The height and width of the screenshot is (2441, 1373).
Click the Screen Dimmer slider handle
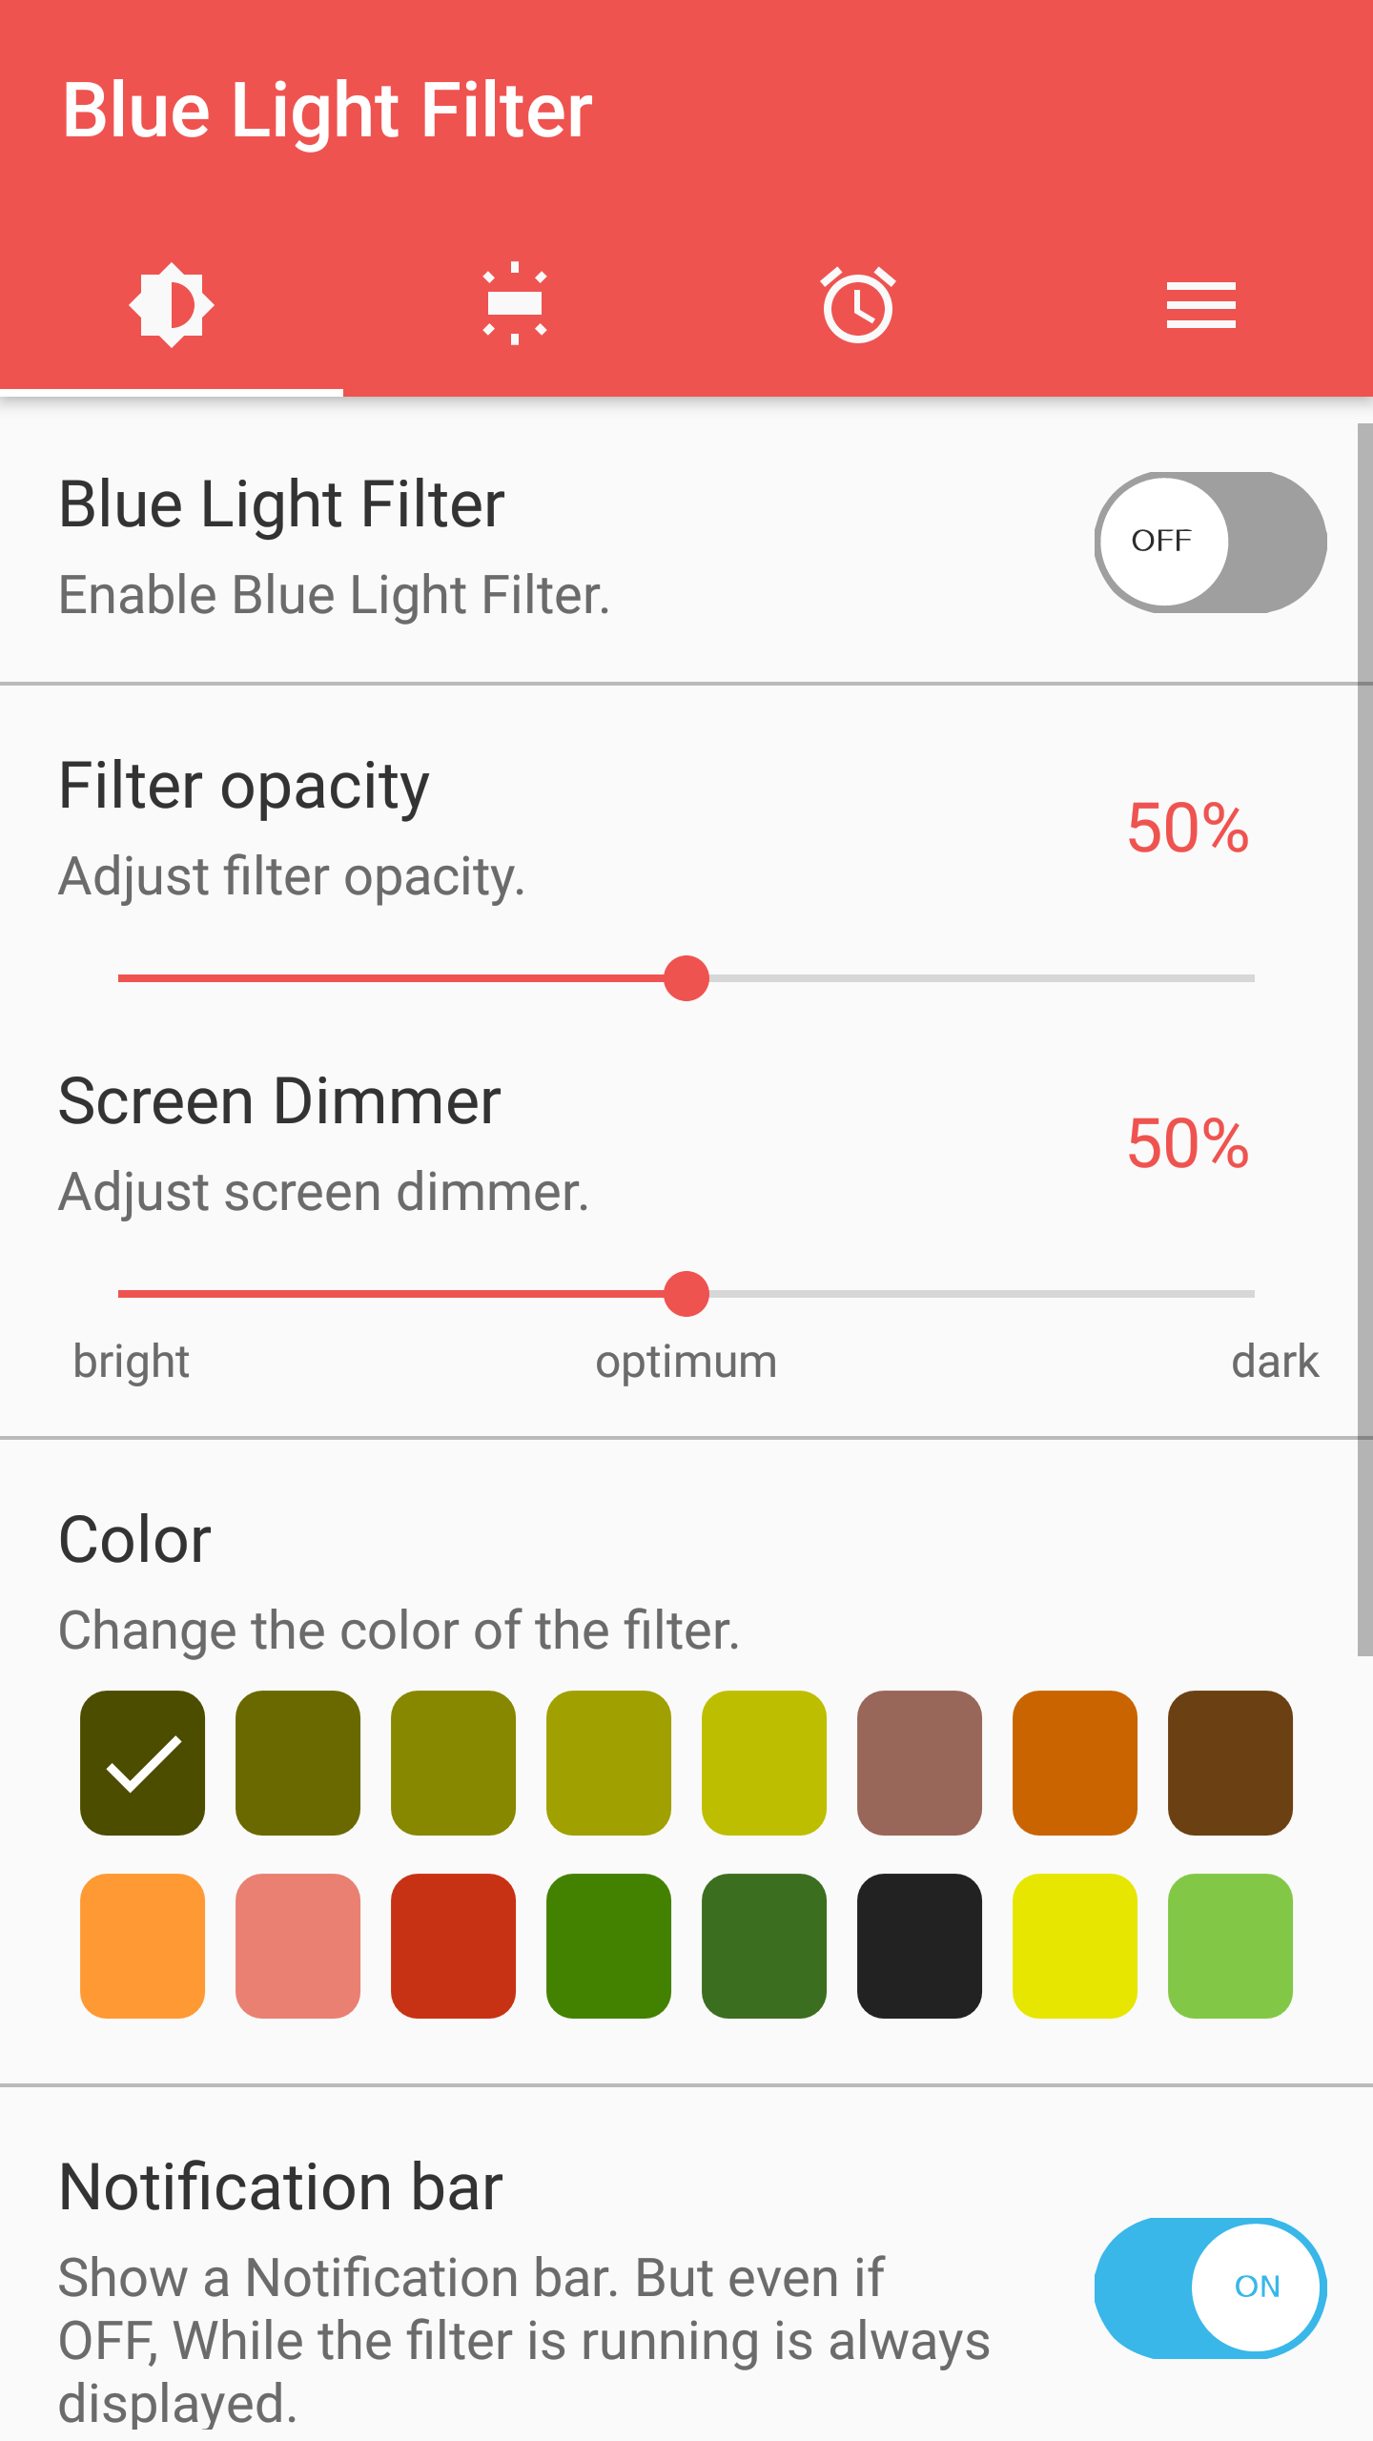tap(686, 1294)
